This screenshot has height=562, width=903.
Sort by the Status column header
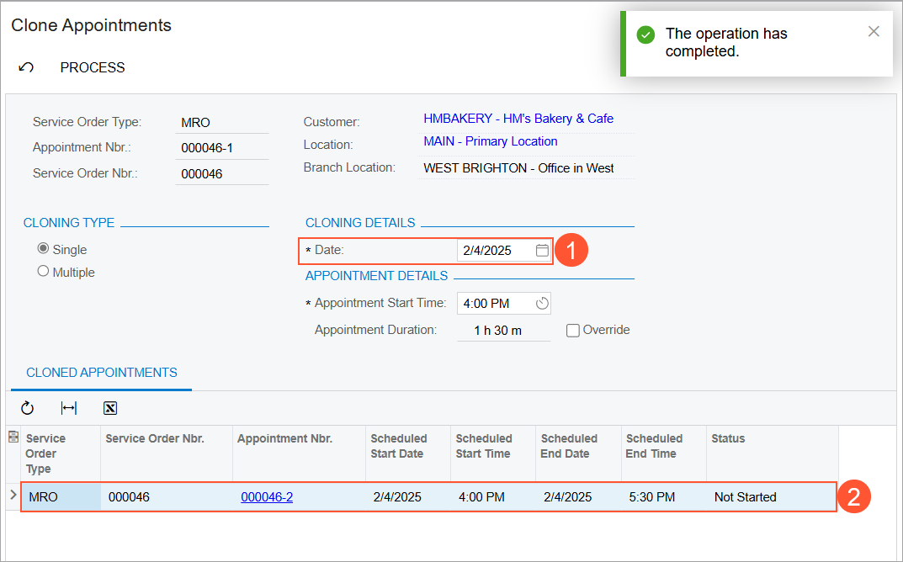pos(728,438)
